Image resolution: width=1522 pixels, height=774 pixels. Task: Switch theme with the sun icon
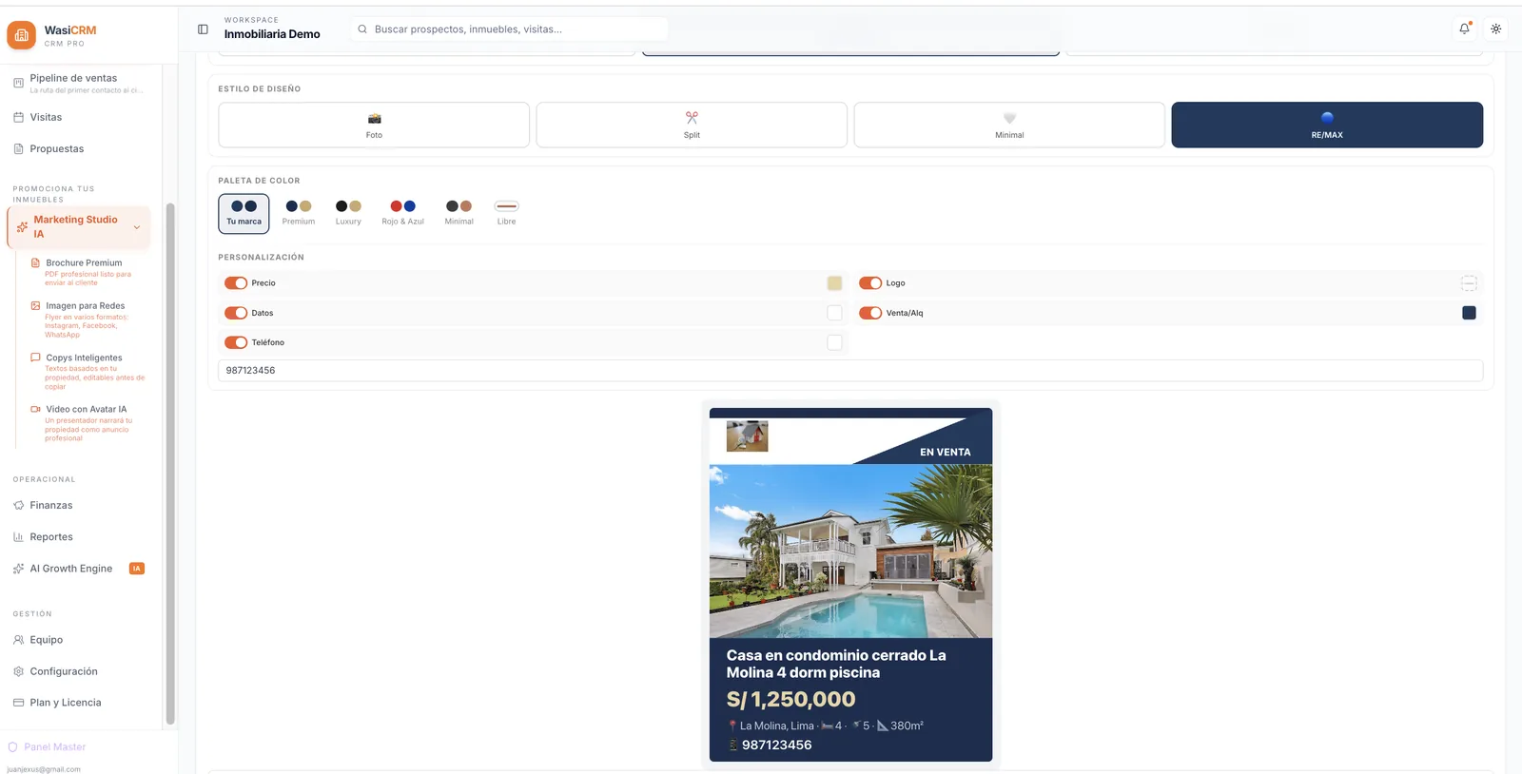pyautogui.click(x=1496, y=29)
